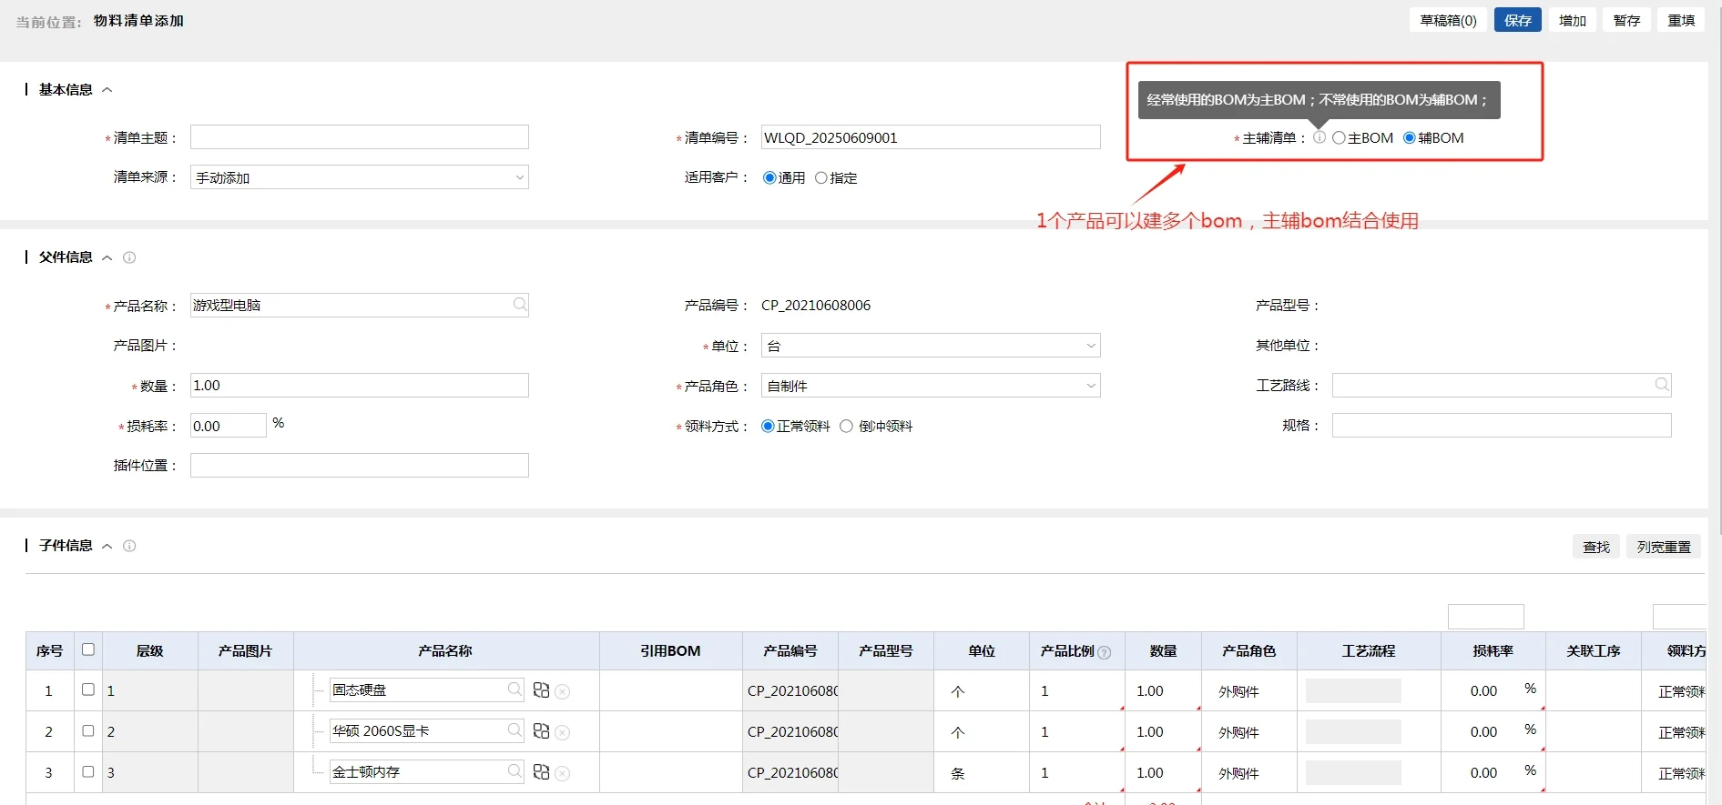
Task: Click the info icon next to 父件信息
Action: click(x=129, y=257)
